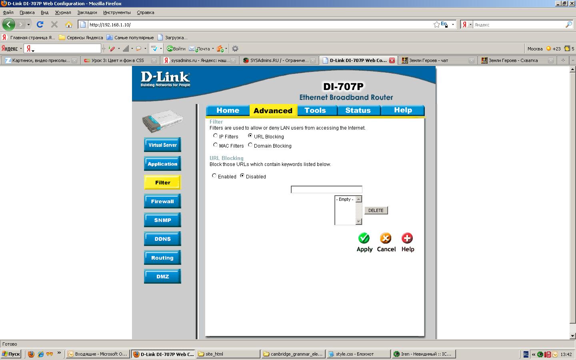
Task: Open the Virtual Server page
Action: 162,145
